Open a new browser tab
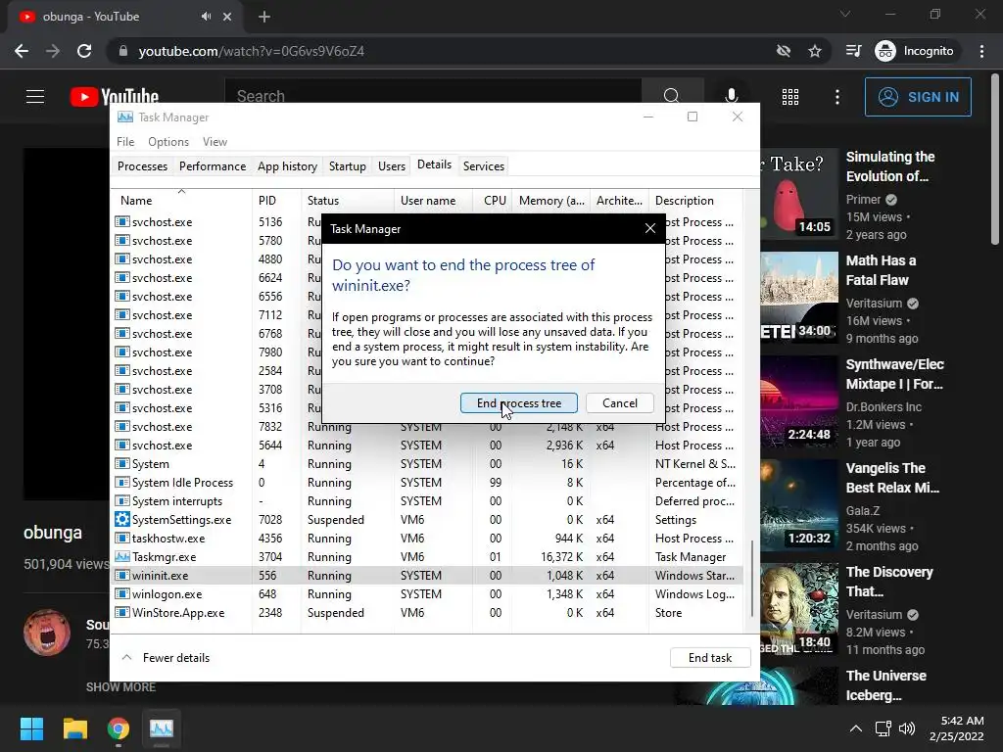1003x752 pixels. 264,17
